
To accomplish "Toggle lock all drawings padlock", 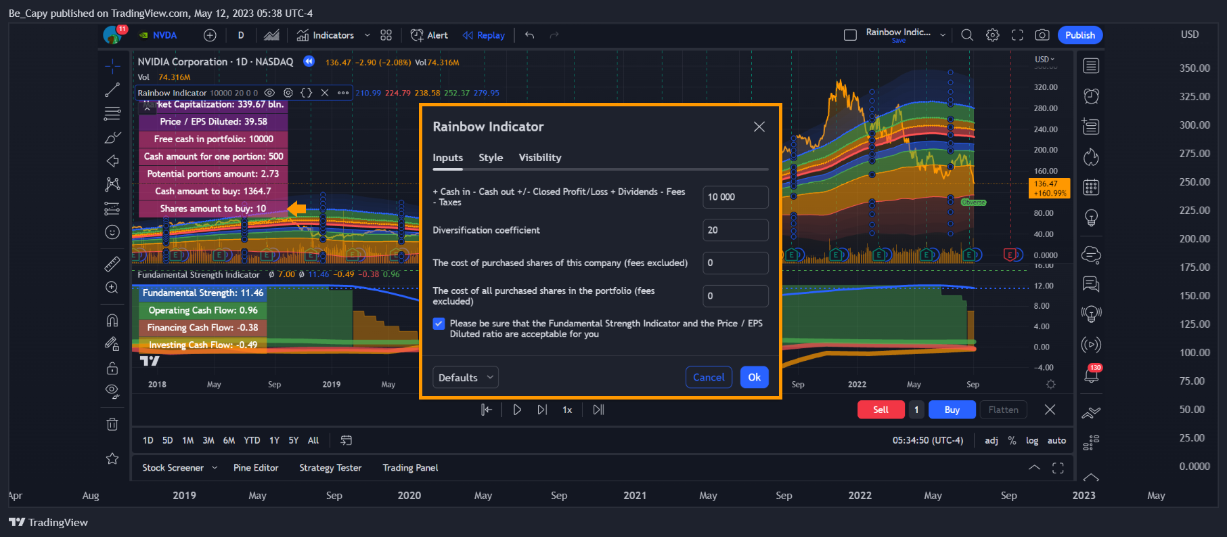I will click(112, 368).
